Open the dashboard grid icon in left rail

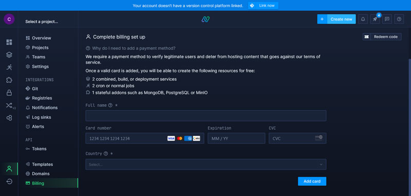click(9, 42)
